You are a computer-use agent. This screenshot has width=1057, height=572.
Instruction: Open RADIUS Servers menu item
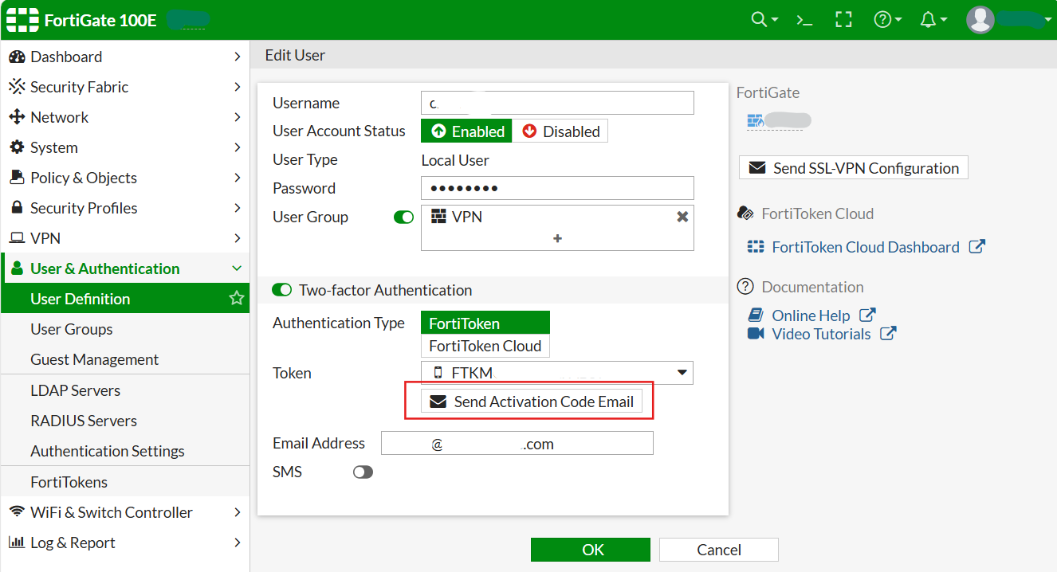(125, 421)
